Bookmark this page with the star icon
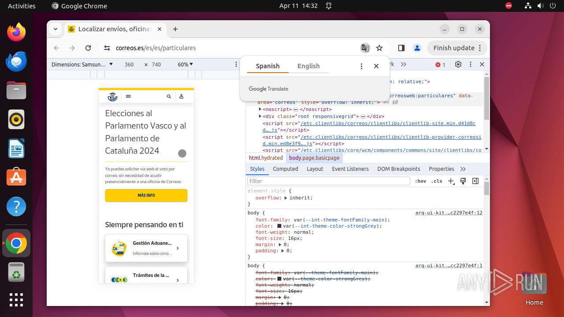564x317 pixels. pyautogui.click(x=379, y=48)
